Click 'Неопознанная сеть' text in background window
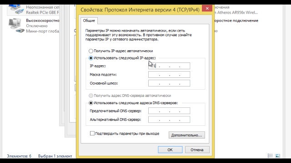Image resolution: width=291 pixels, height=163 pixels. click(x=43, y=7)
